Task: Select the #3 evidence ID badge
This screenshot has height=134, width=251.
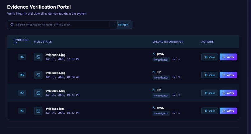Action: coord(22,75)
